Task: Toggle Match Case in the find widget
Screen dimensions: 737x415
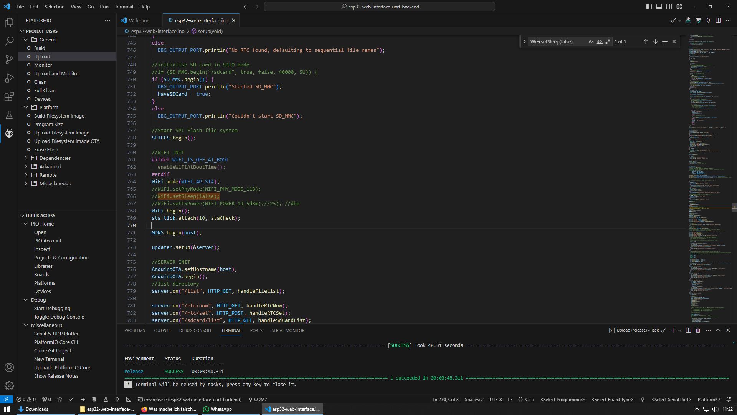Action: click(591, 41)
